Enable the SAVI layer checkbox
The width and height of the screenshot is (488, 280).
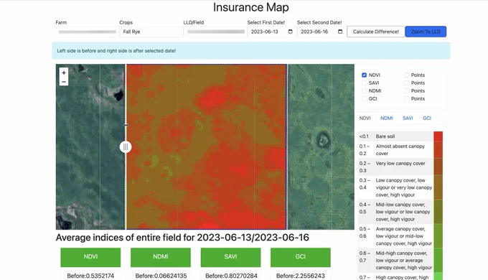(x=364, y=83)
